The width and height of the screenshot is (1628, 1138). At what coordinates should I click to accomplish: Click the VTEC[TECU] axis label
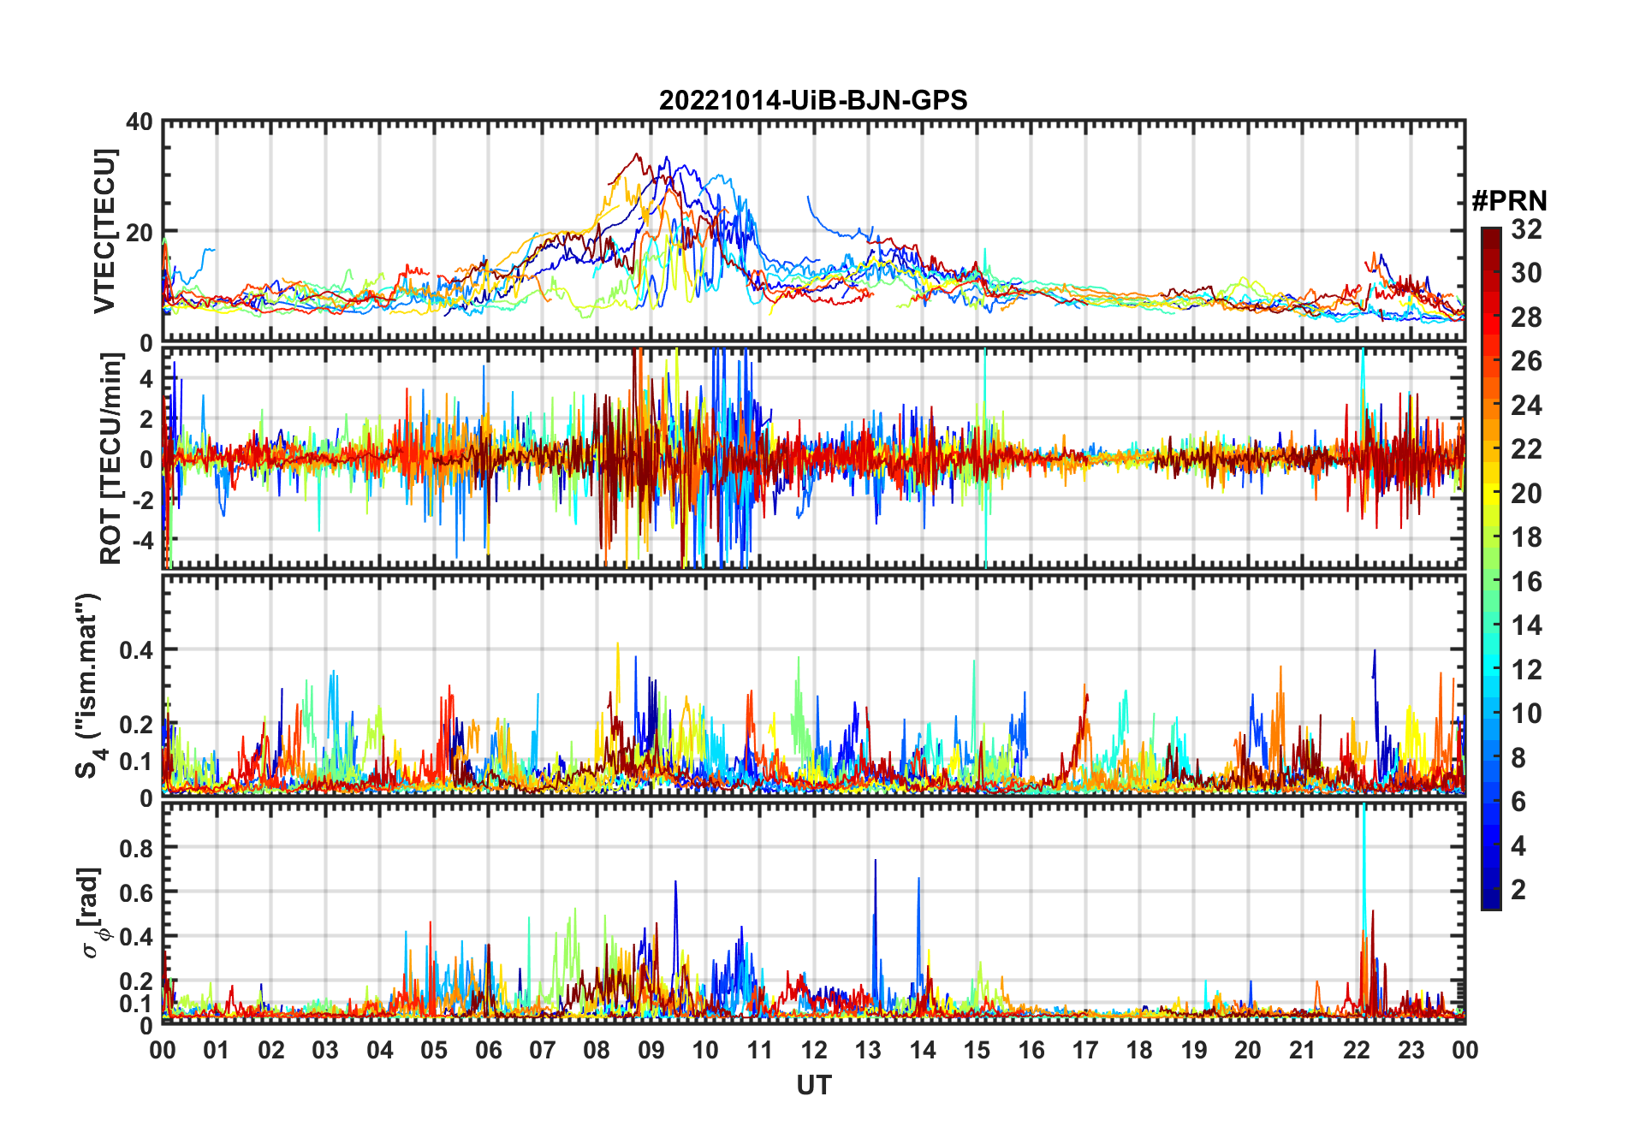[x=104, y=231]
